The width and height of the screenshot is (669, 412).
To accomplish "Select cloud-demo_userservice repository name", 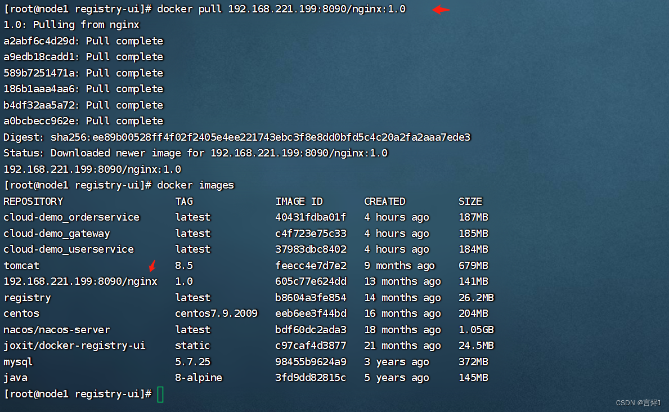I will tap(69, 249).
